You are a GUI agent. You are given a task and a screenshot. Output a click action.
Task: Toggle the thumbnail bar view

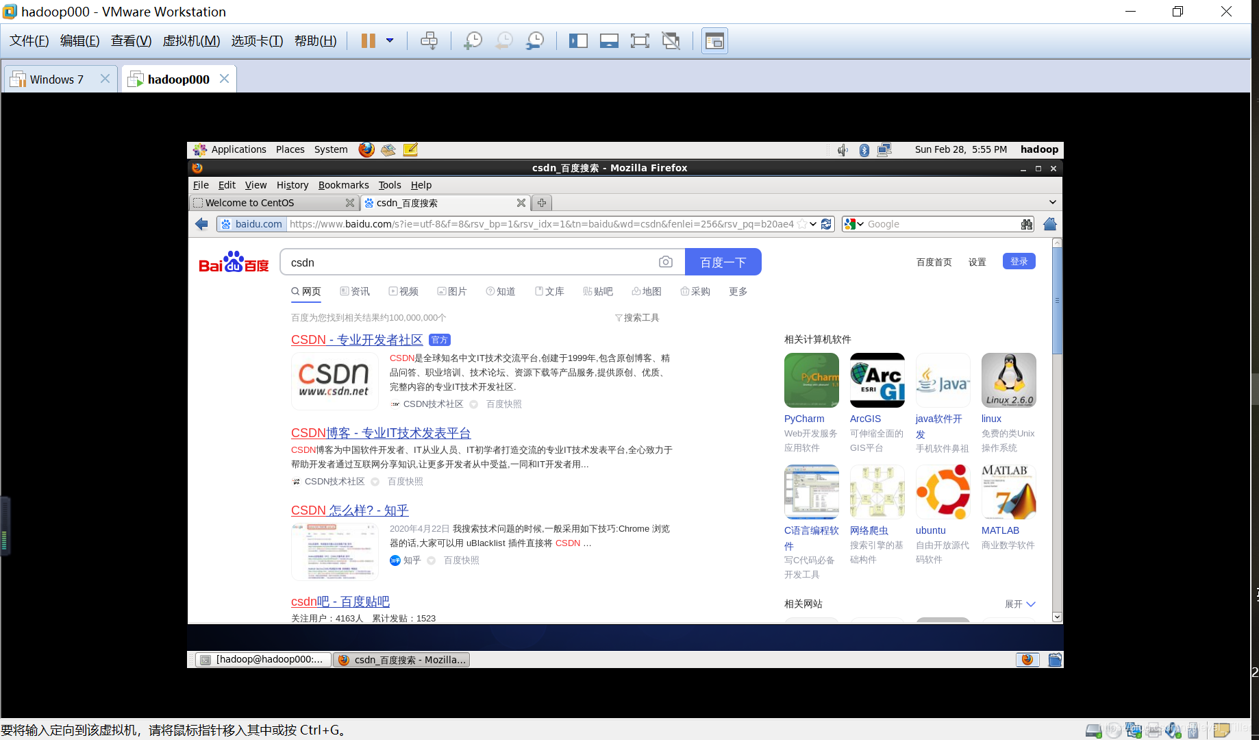609,40
